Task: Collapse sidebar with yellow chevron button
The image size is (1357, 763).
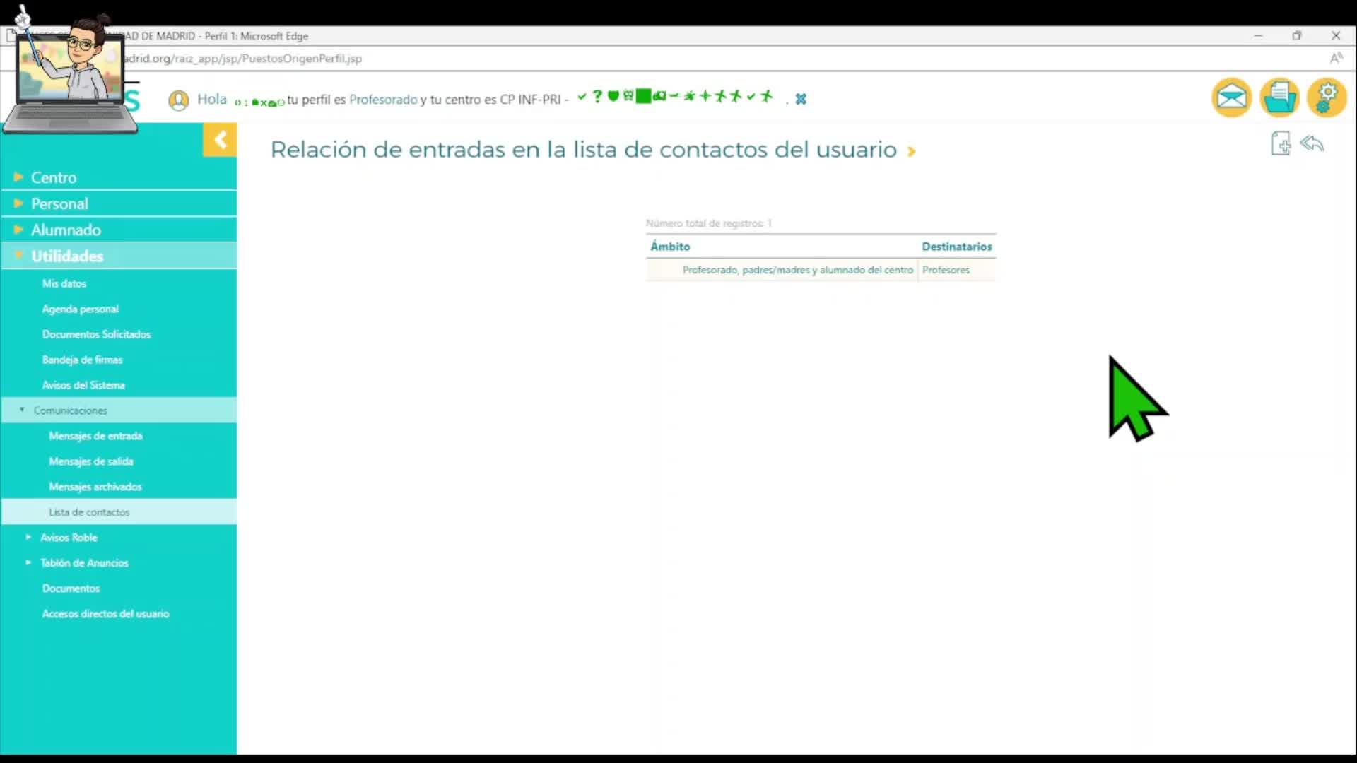Action: 220,140
